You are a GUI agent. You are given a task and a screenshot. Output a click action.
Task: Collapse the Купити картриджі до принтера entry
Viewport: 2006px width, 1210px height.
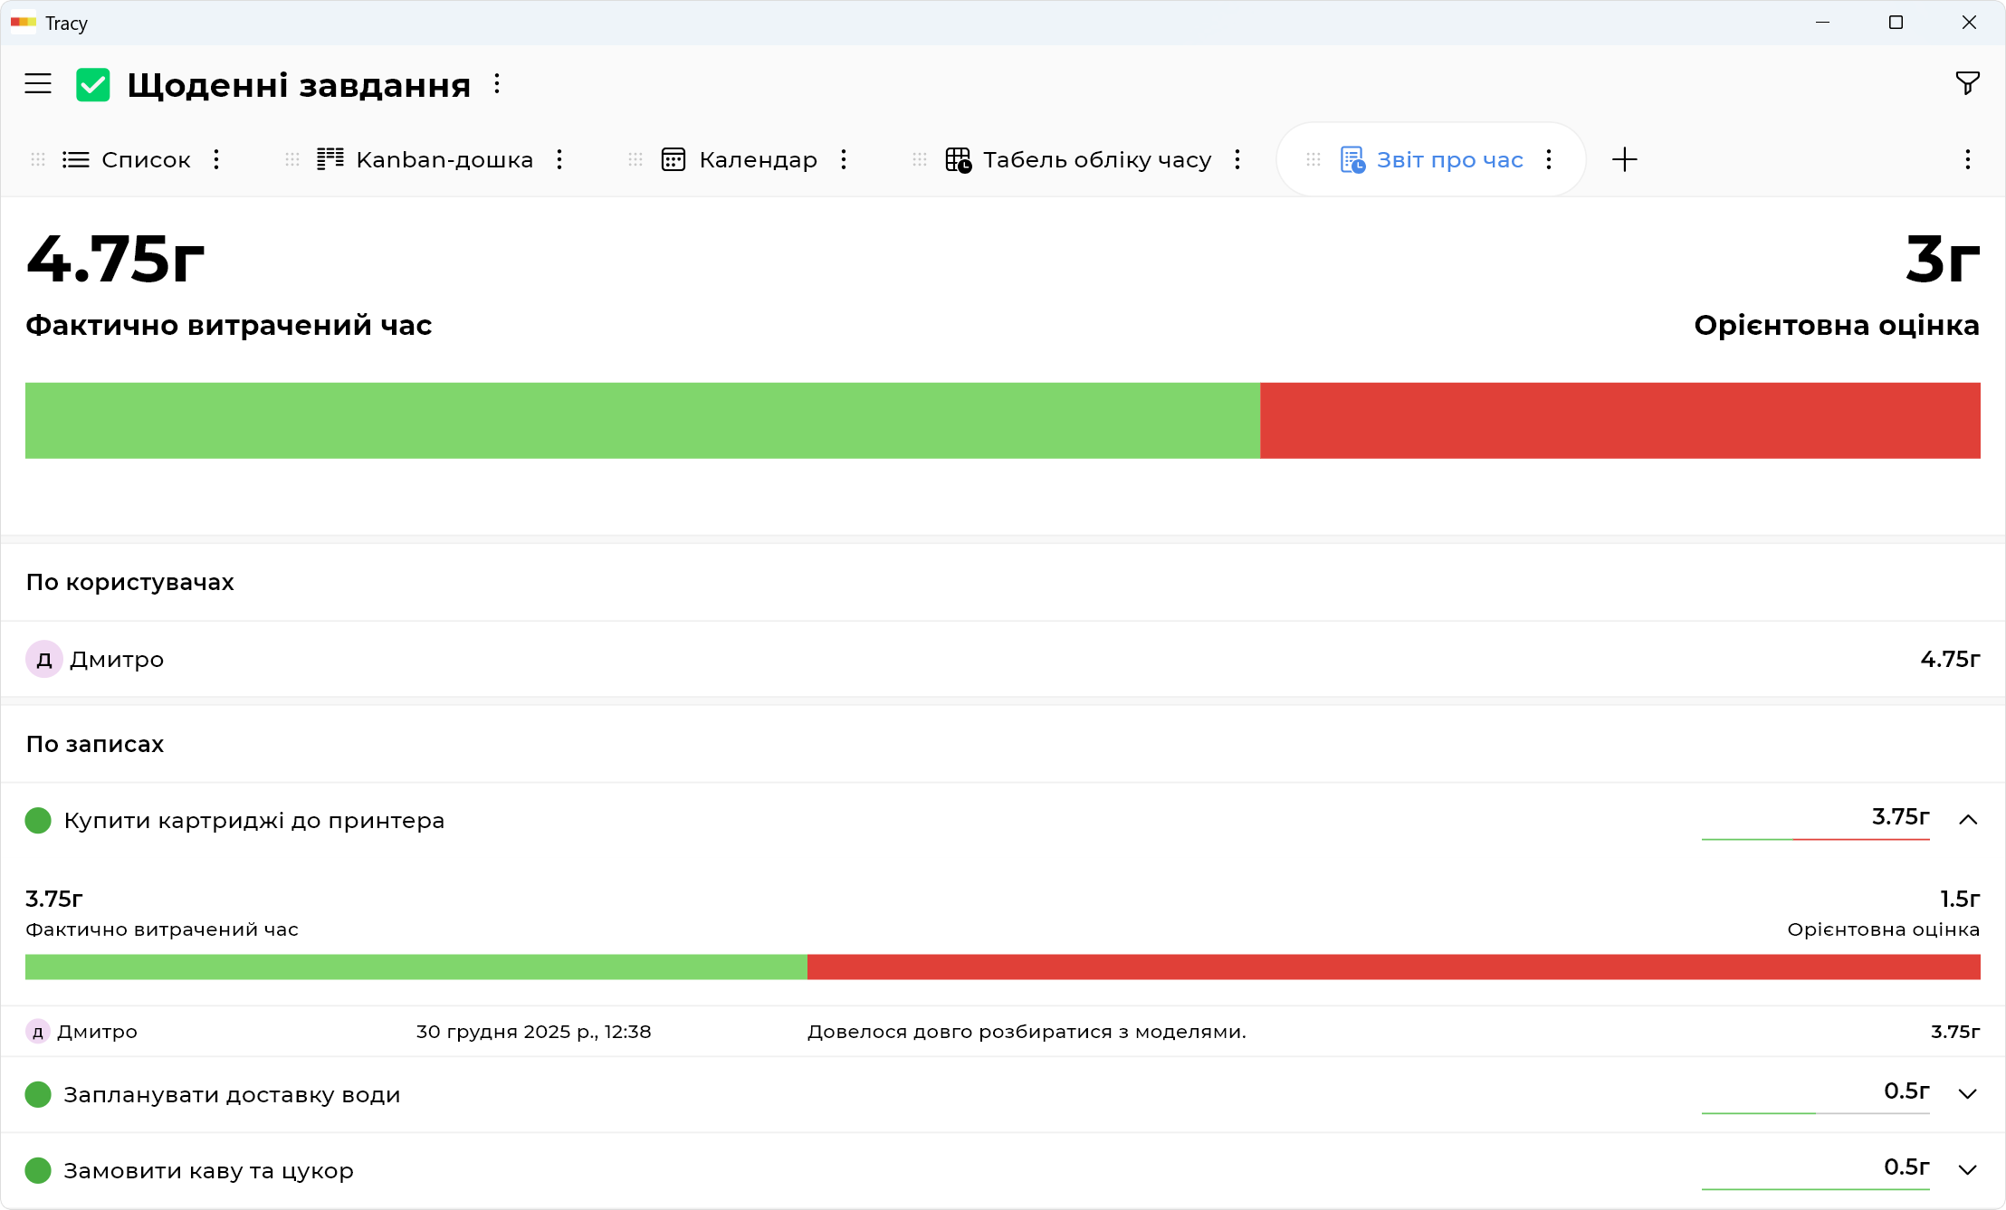(1967, 820)
